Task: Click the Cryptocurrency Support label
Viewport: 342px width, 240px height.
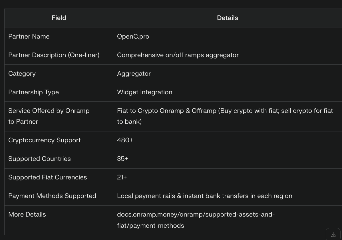Action: point(45,140)
